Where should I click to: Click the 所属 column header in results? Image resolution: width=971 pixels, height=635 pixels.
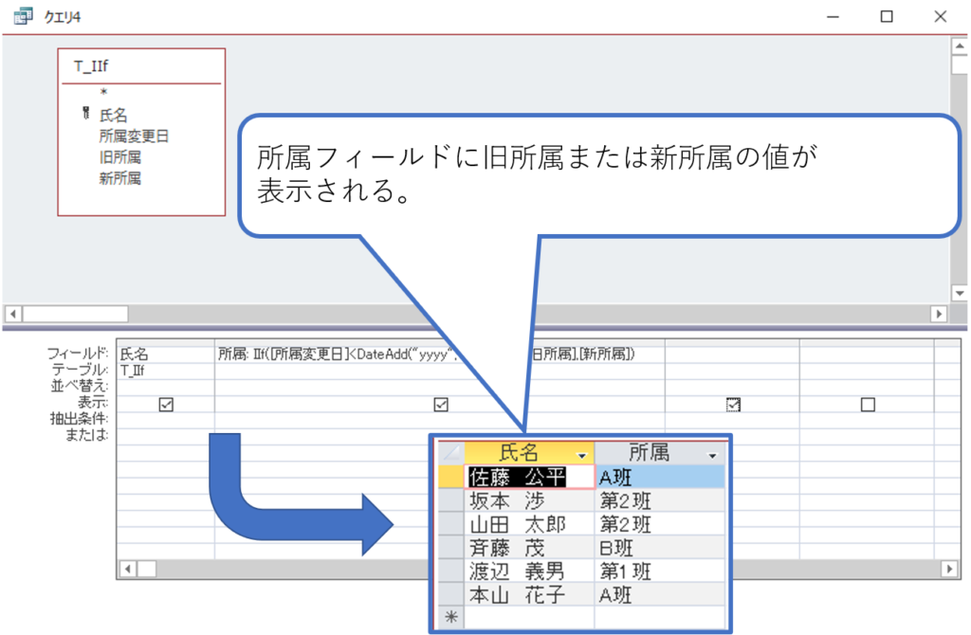click(x=660, y=453)
